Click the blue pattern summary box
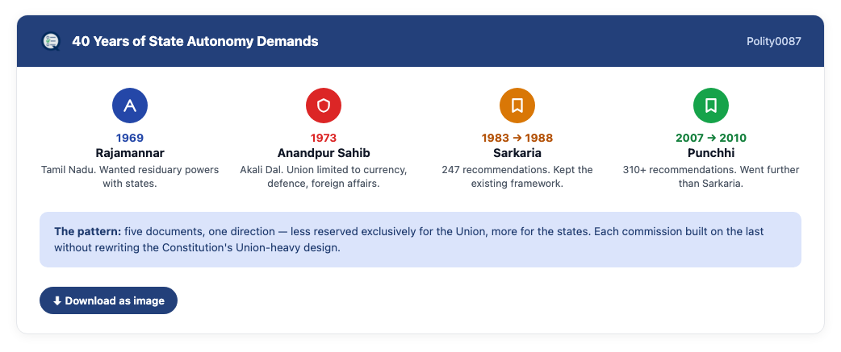Image resolution: width=841 pixels, height=352 pixels. point(420,240)
